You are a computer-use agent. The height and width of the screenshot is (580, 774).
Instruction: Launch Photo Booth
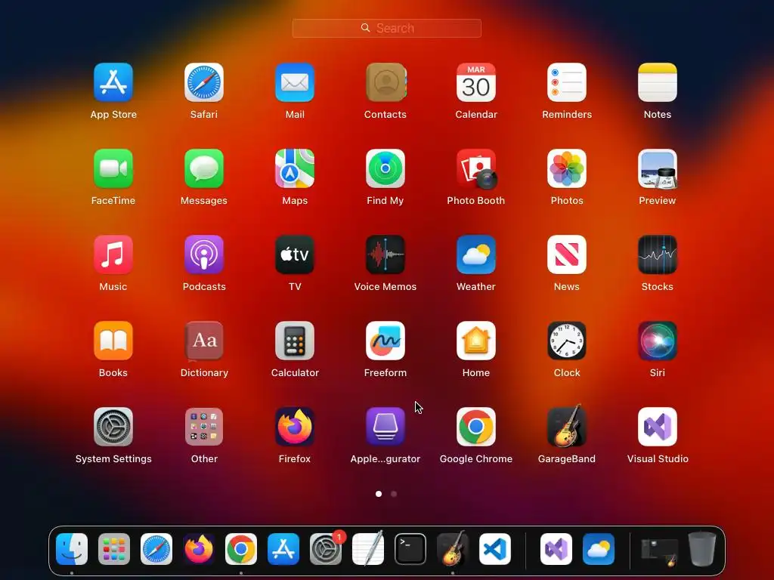click(x=476, y=168)
